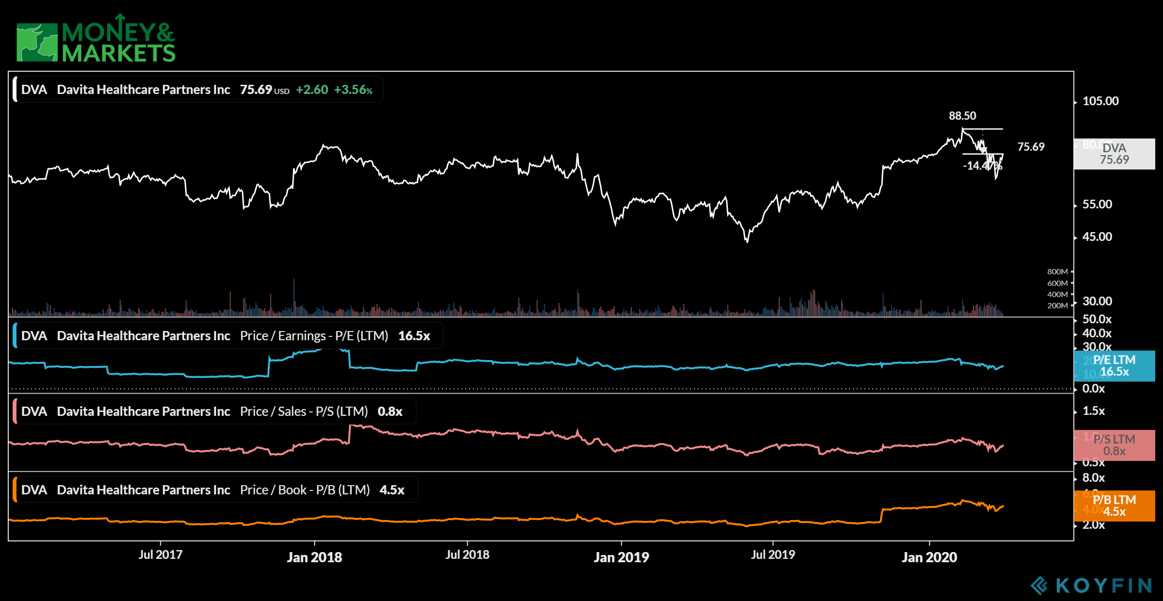Click the Jul 2018 axis label

tap(467, 554)
